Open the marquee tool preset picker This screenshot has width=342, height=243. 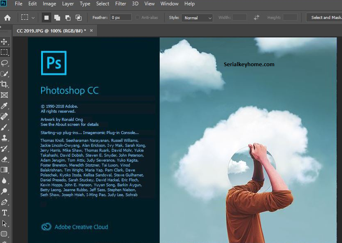33,18
